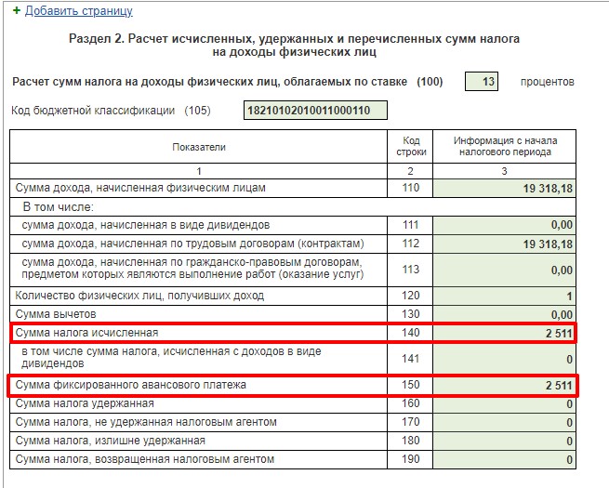Screen dimensions: 609x488
Task: Select line 190 refunded tax value 0
Action: (x=504, y=460)
